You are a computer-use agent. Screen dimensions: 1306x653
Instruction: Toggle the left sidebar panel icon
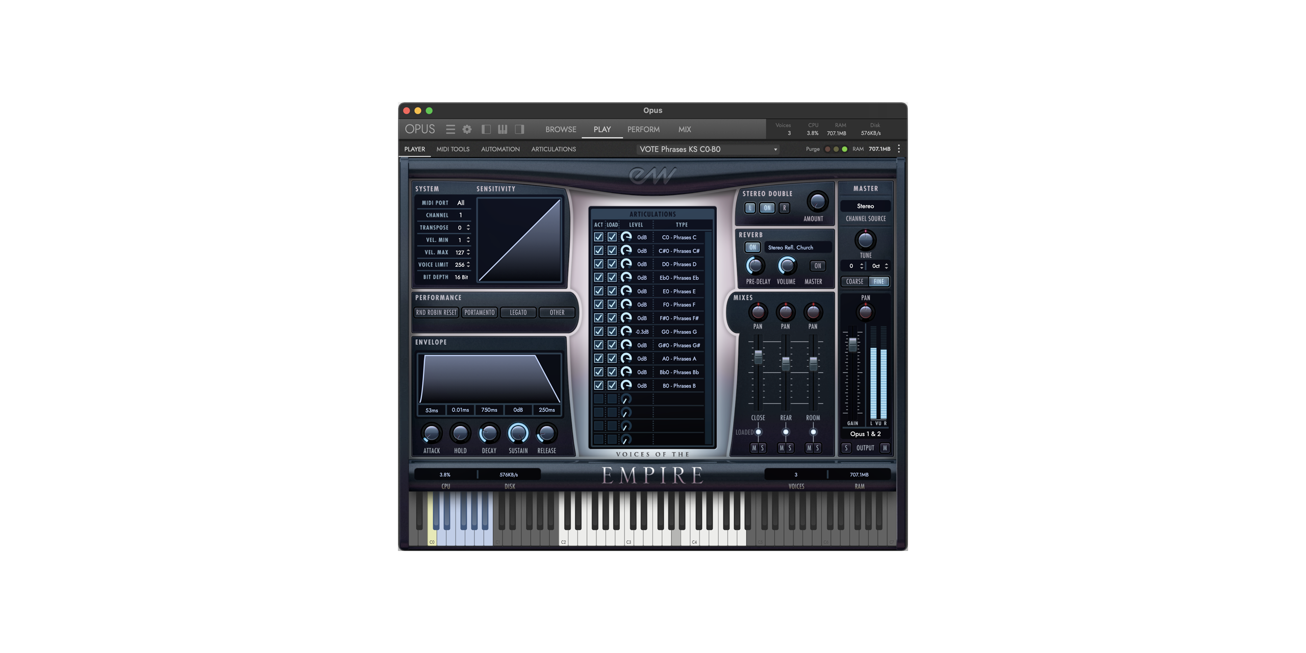(x=486, y=130)
